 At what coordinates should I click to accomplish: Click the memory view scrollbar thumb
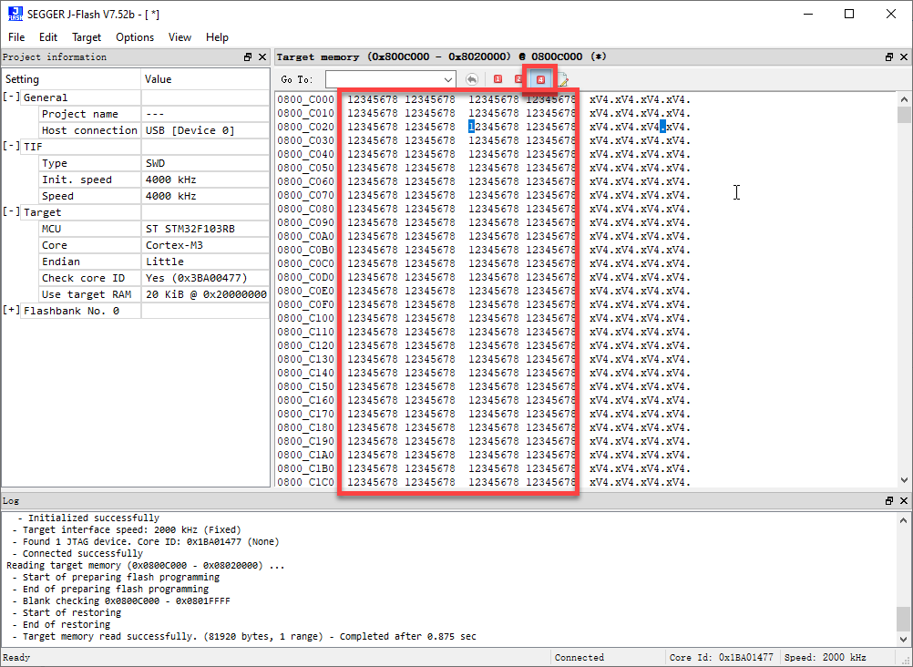tap(904, 115)
